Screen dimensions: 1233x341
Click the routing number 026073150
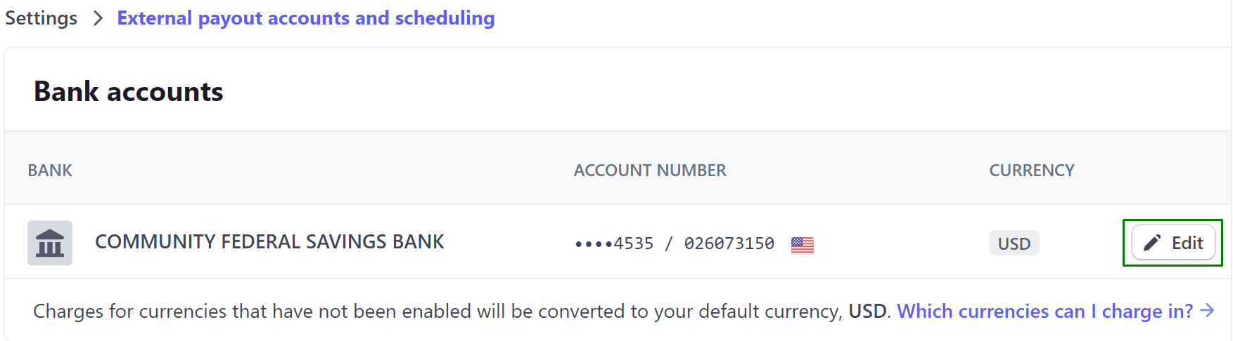[x=729, y=243]
